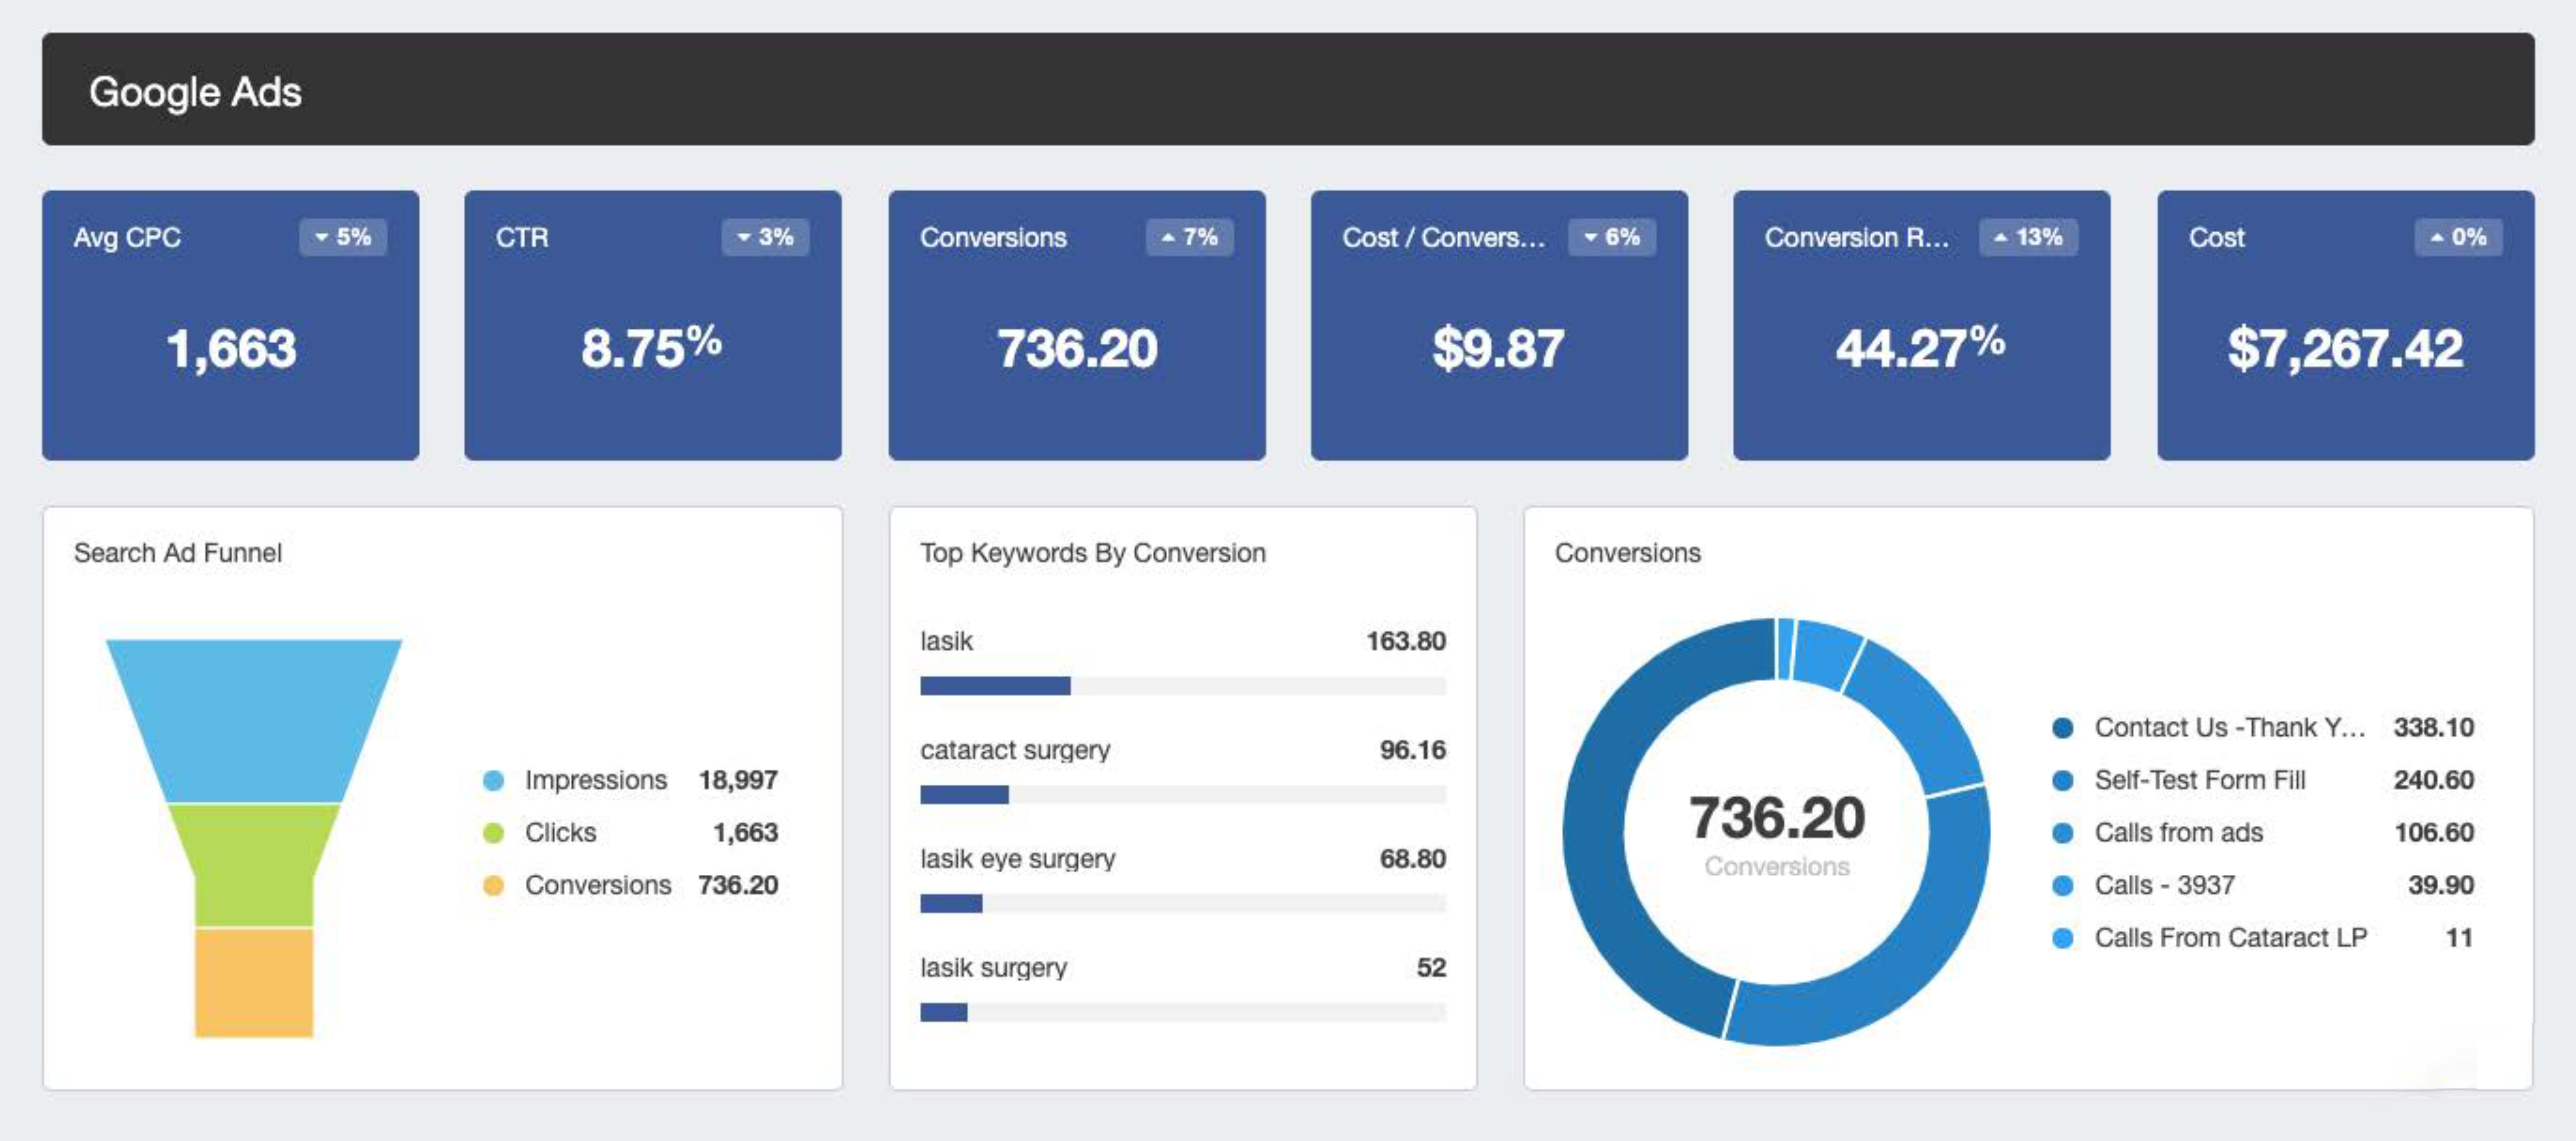Click the Contact Us value 338.10
This screenshot has height=1141, width=2576.
coord(2434,728)
